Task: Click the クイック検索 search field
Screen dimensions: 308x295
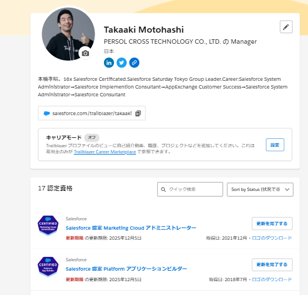Action: point(190,189)
